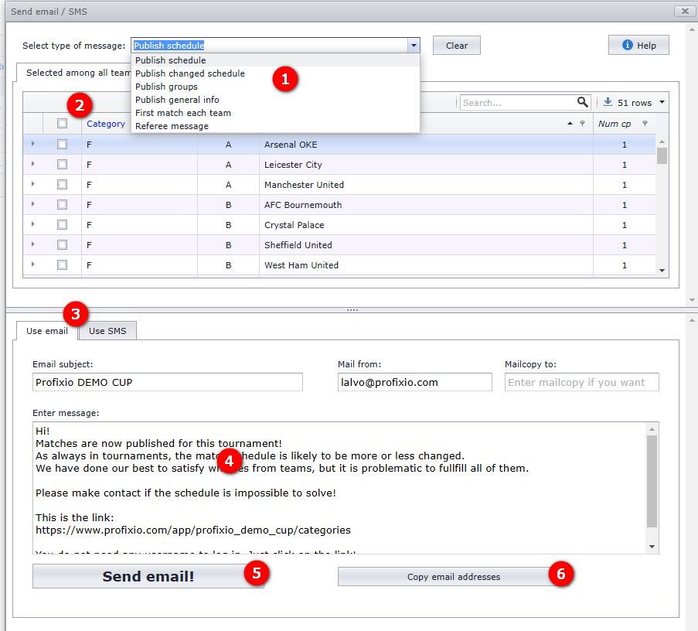This screenshot has height=631, width=698.
Task: Click the search magnifier icon
Action: (582, 102)
